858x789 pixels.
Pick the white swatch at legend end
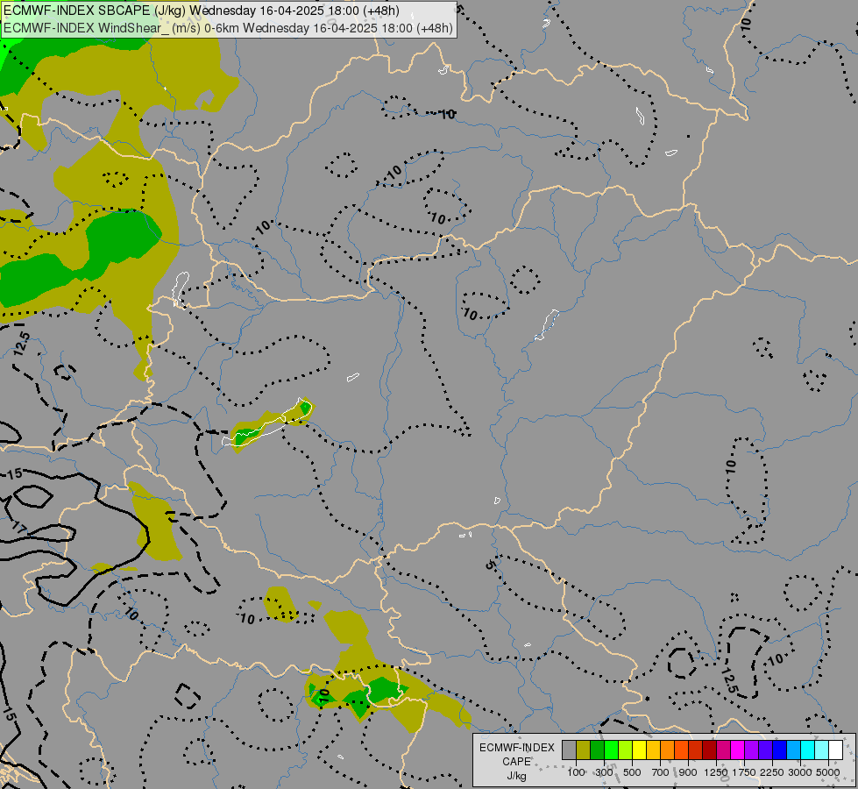click(835, 750)
